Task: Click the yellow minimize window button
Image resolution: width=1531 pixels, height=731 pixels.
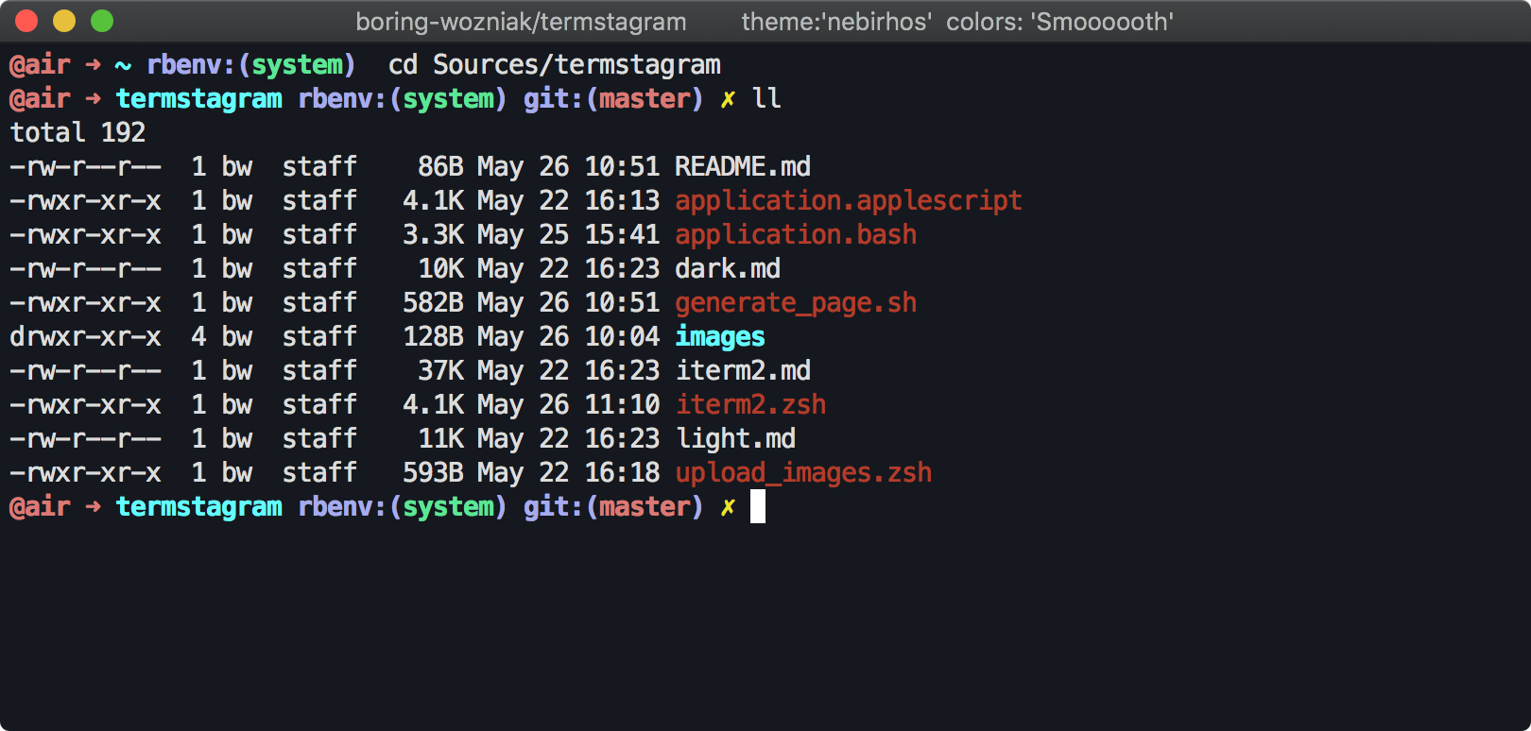Action: point(64,21)
